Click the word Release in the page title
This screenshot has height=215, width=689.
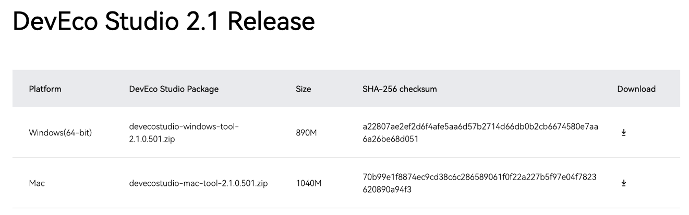coord(271,21)
